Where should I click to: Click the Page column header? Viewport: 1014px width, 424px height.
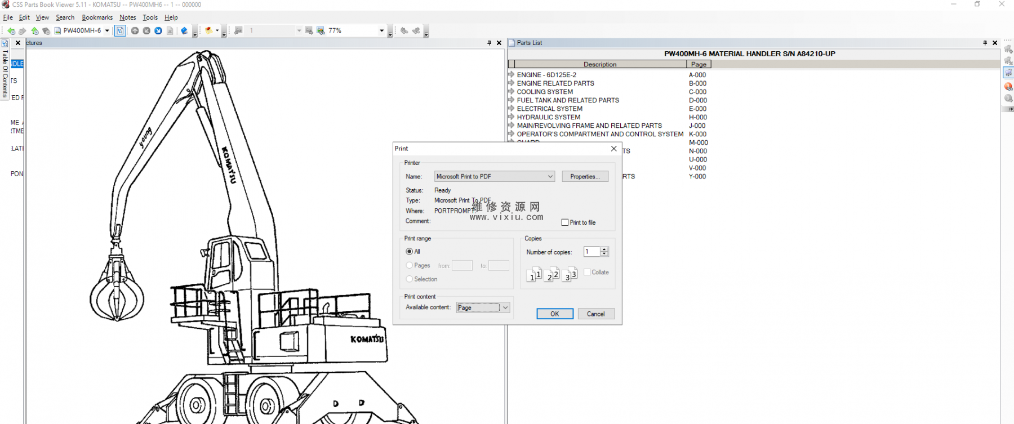click(x=699, y=64)
